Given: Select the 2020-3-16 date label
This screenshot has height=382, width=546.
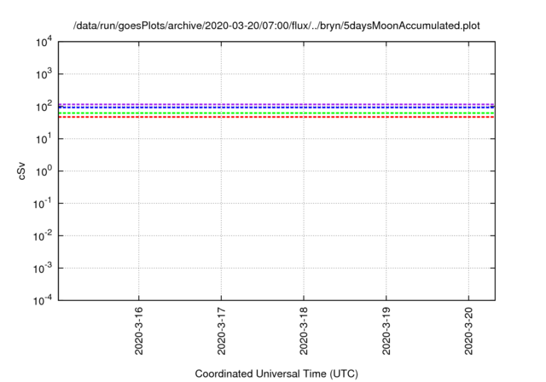Looking at the screenshot, I should [x=138, y=331].
